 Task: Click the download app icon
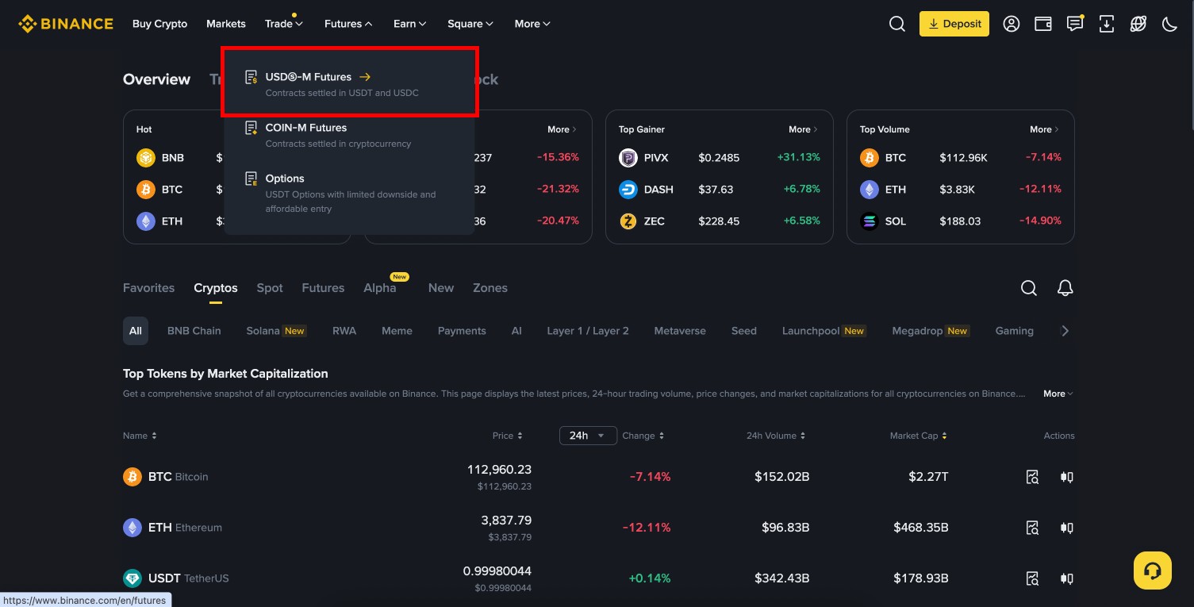pyautogui.click(x=1107, y=24)
